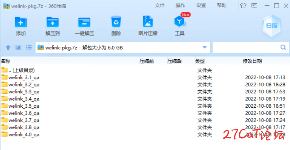This screenshot has width=290, height=150.
Task: Click the date 2022-10-08 17:27
Action: click(265, 113)
